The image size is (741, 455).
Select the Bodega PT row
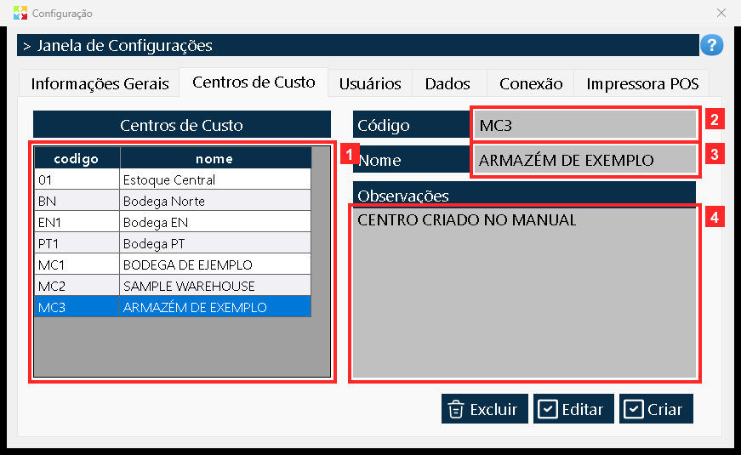[x=173, y=243]
